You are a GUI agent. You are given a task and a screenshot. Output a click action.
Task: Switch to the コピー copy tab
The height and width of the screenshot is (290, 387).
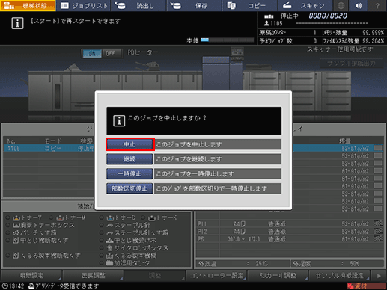tap(249, 5)
